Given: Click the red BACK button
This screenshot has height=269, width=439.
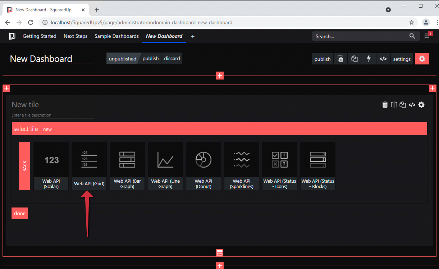Looking at the screenshot, I should 24,166.
